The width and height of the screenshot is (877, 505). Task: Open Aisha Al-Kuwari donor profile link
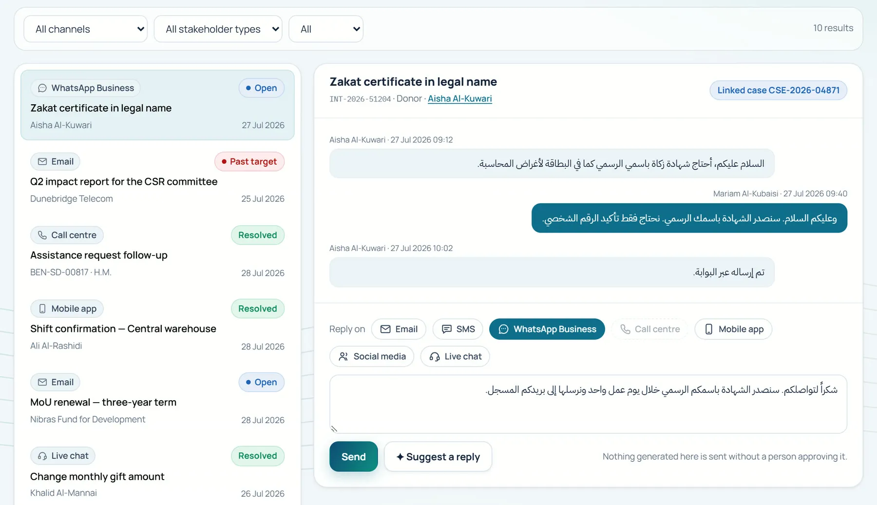[x=460, y=99]
